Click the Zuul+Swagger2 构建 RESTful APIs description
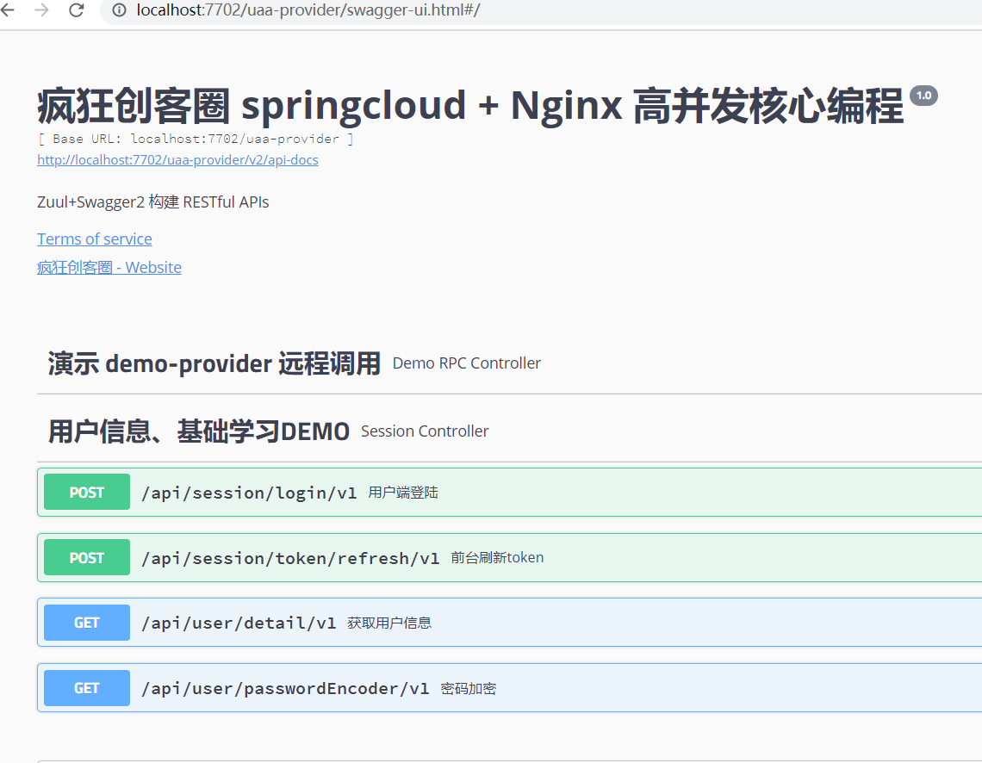The image size is (982, 763). point(152,202)
